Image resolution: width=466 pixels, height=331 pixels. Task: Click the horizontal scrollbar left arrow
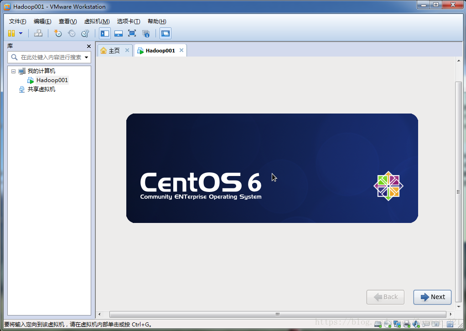(x=99, y=314)
